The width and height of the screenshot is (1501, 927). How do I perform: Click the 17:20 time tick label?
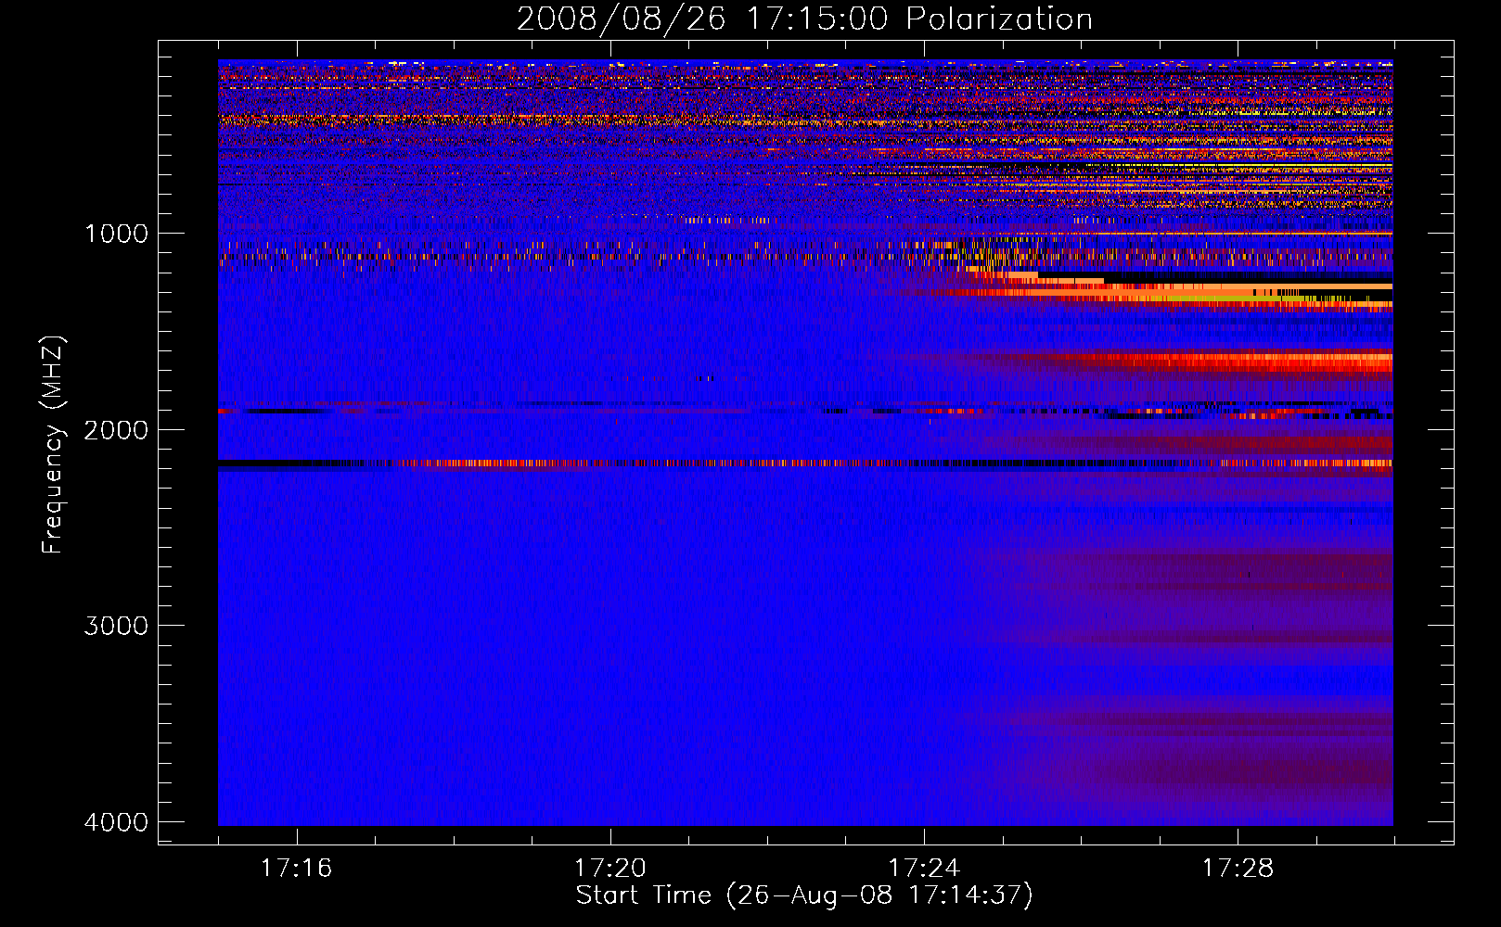(x=609, y=868)
